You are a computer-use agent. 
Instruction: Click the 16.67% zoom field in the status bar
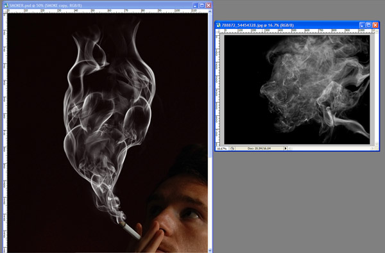click(x=222, y=149)
